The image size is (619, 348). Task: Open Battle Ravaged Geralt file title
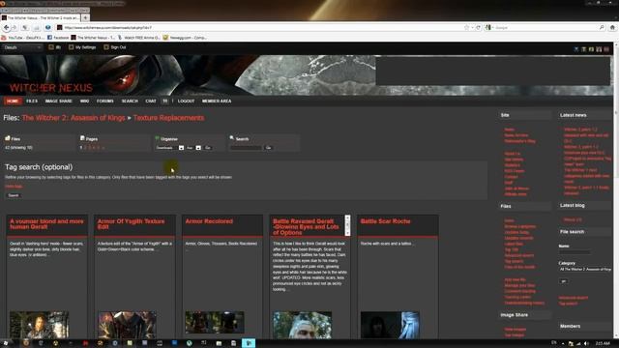tap(306, 227)
